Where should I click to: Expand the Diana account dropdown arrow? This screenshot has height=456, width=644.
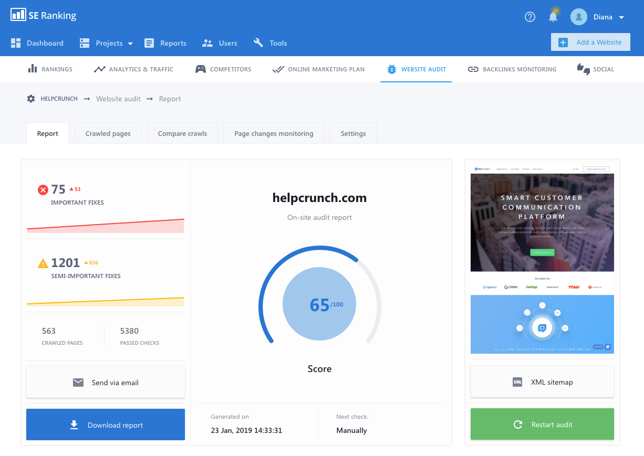click(621, 17)
